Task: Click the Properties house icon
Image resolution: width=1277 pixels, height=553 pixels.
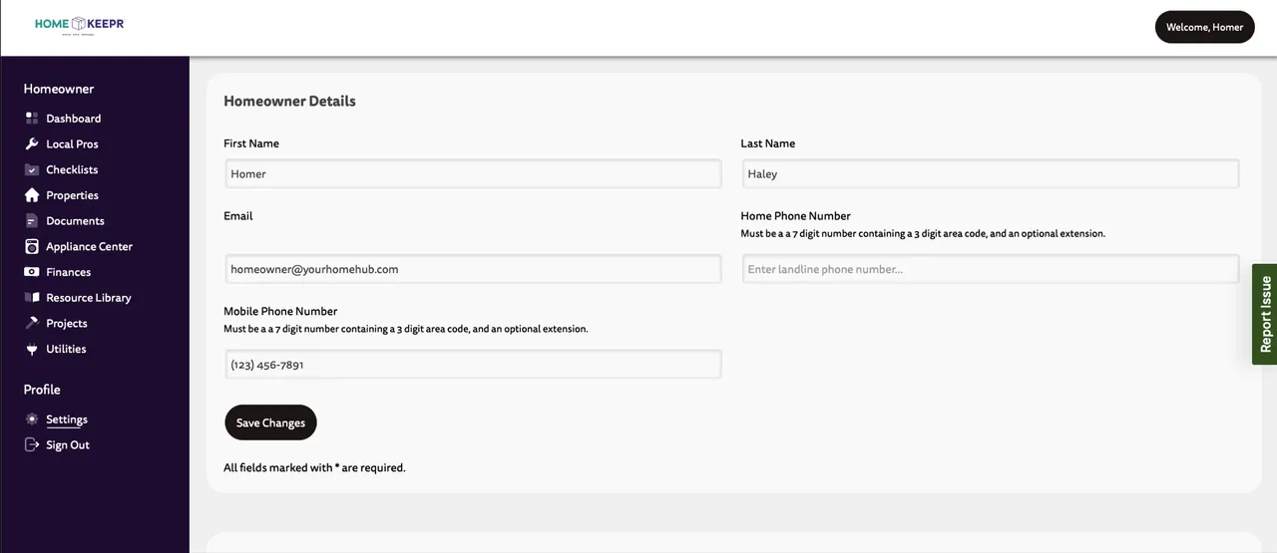Action: pos(32,195)
